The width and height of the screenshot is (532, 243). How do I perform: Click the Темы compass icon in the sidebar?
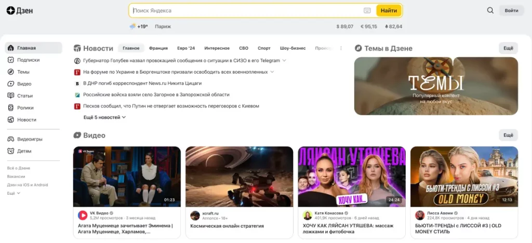(x=11, y=72)
